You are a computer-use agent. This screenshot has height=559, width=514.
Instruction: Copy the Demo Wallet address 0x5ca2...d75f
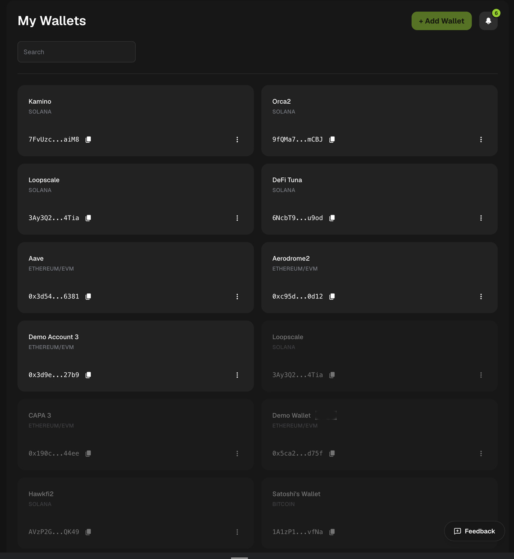pos(332,453)
